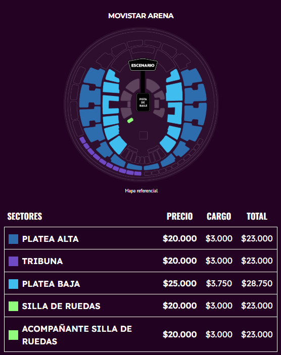This screenshot has height=355, width=281.
Task: Click the $28.750 total price
Action: point(257,283)
